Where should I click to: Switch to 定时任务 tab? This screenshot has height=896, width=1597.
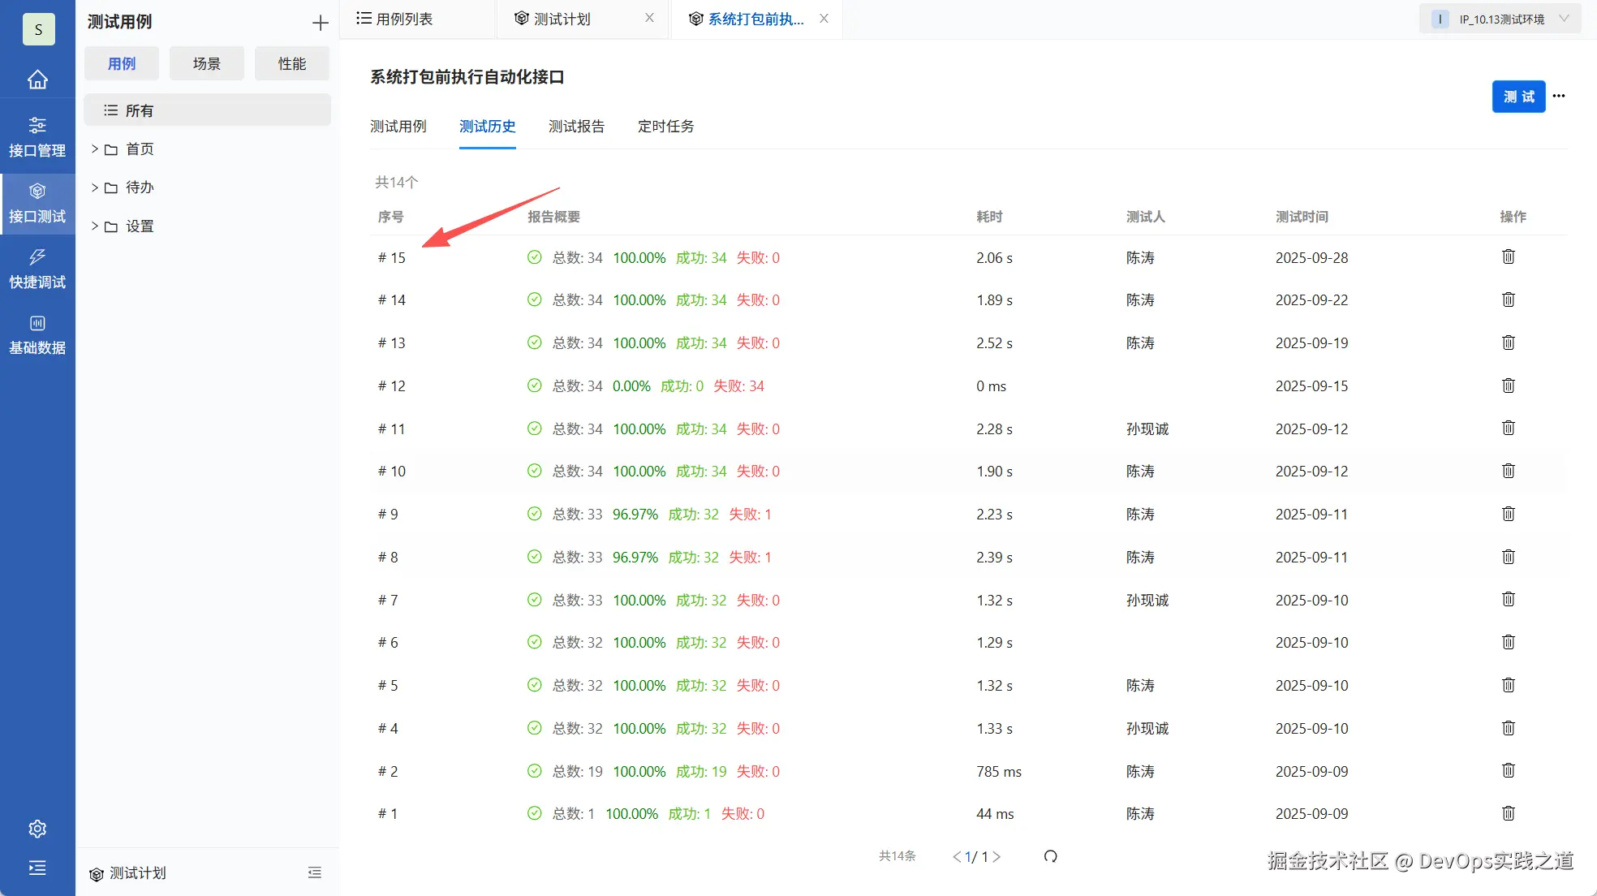[665, 126]
